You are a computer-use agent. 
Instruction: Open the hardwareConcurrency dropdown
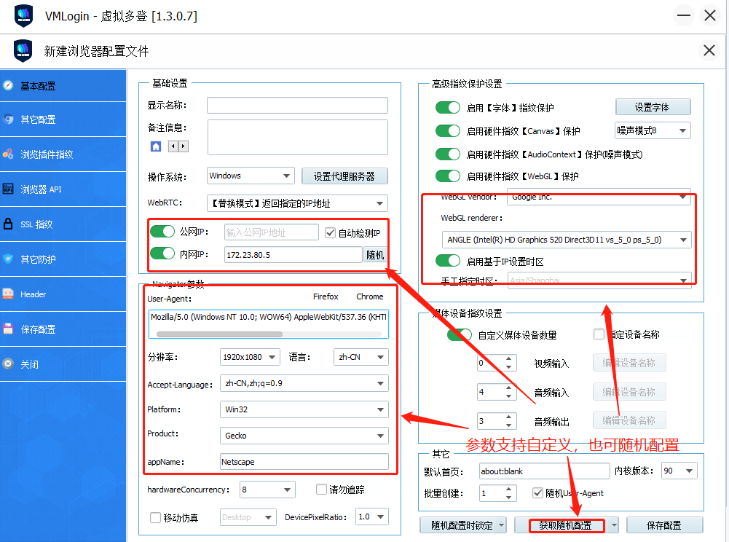tap(267, 490)
